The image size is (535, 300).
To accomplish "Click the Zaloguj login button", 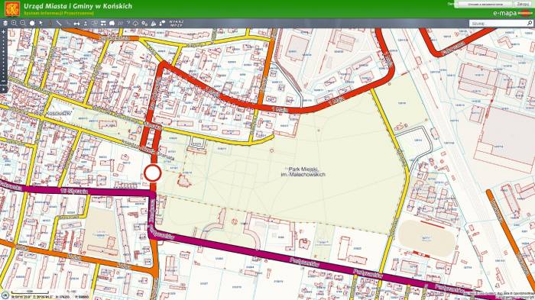I will [522, 4].
